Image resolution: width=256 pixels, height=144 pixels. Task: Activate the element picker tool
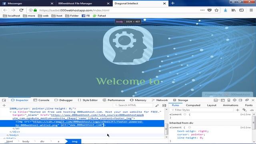coord(4,100)
